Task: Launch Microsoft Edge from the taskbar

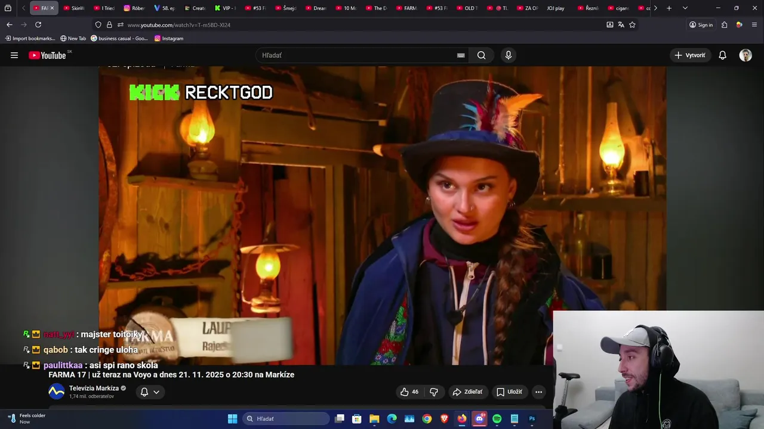Action: [x=392, y=419]
